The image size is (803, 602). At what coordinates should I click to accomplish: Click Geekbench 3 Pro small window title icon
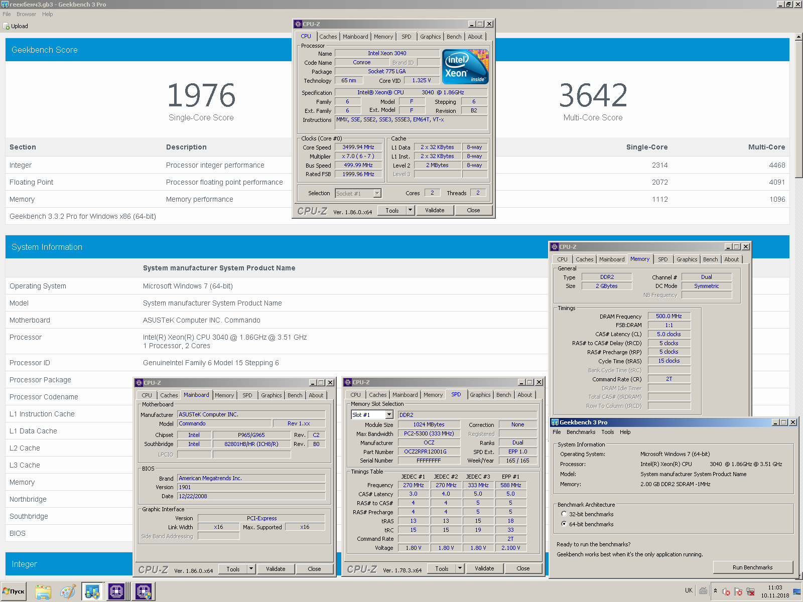555,422
